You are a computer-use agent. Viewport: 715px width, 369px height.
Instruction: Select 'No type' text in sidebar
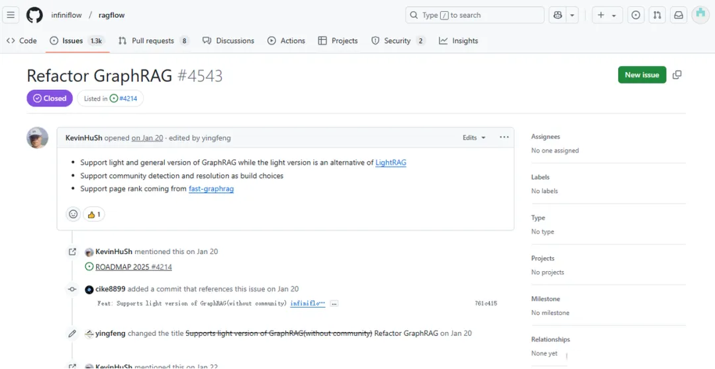543,231
